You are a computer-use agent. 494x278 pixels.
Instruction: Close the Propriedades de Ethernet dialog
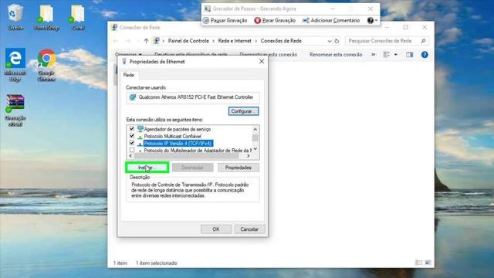tap(262, 62)
